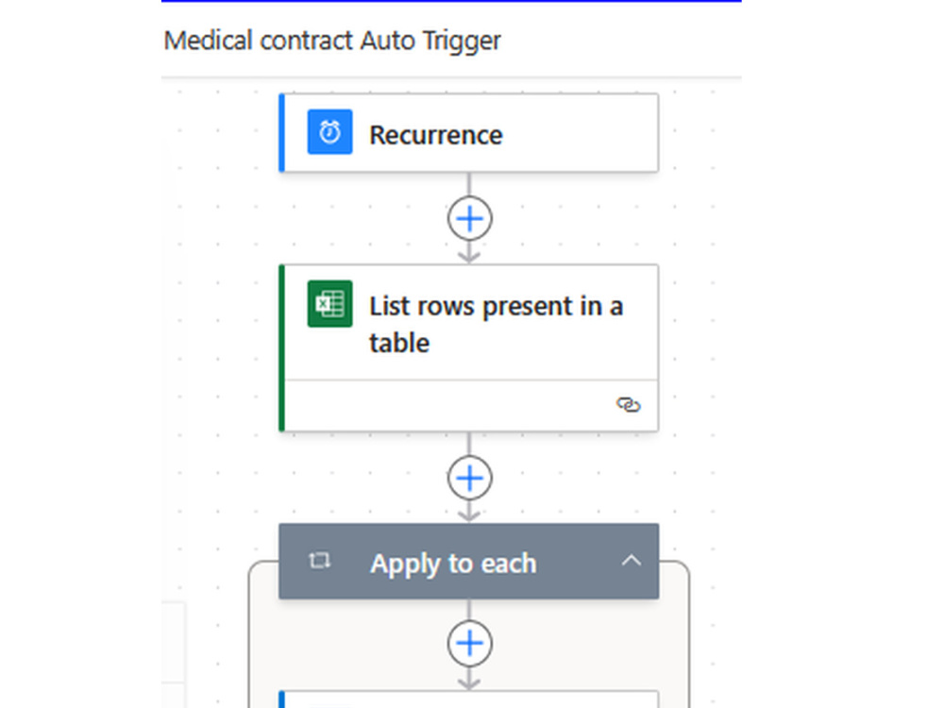Select the Apply to each header label
The height and width of the screenshot is (708, 944).
point(453,564)
